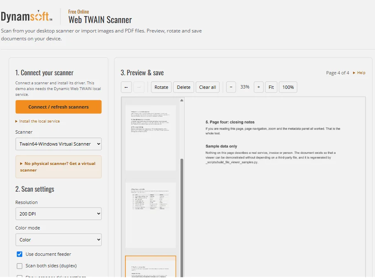Click the Page four: closing notes heading

point(230,122)
